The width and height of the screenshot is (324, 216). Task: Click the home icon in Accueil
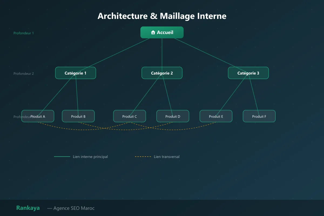pyautogui.click(x=153, y=32)
